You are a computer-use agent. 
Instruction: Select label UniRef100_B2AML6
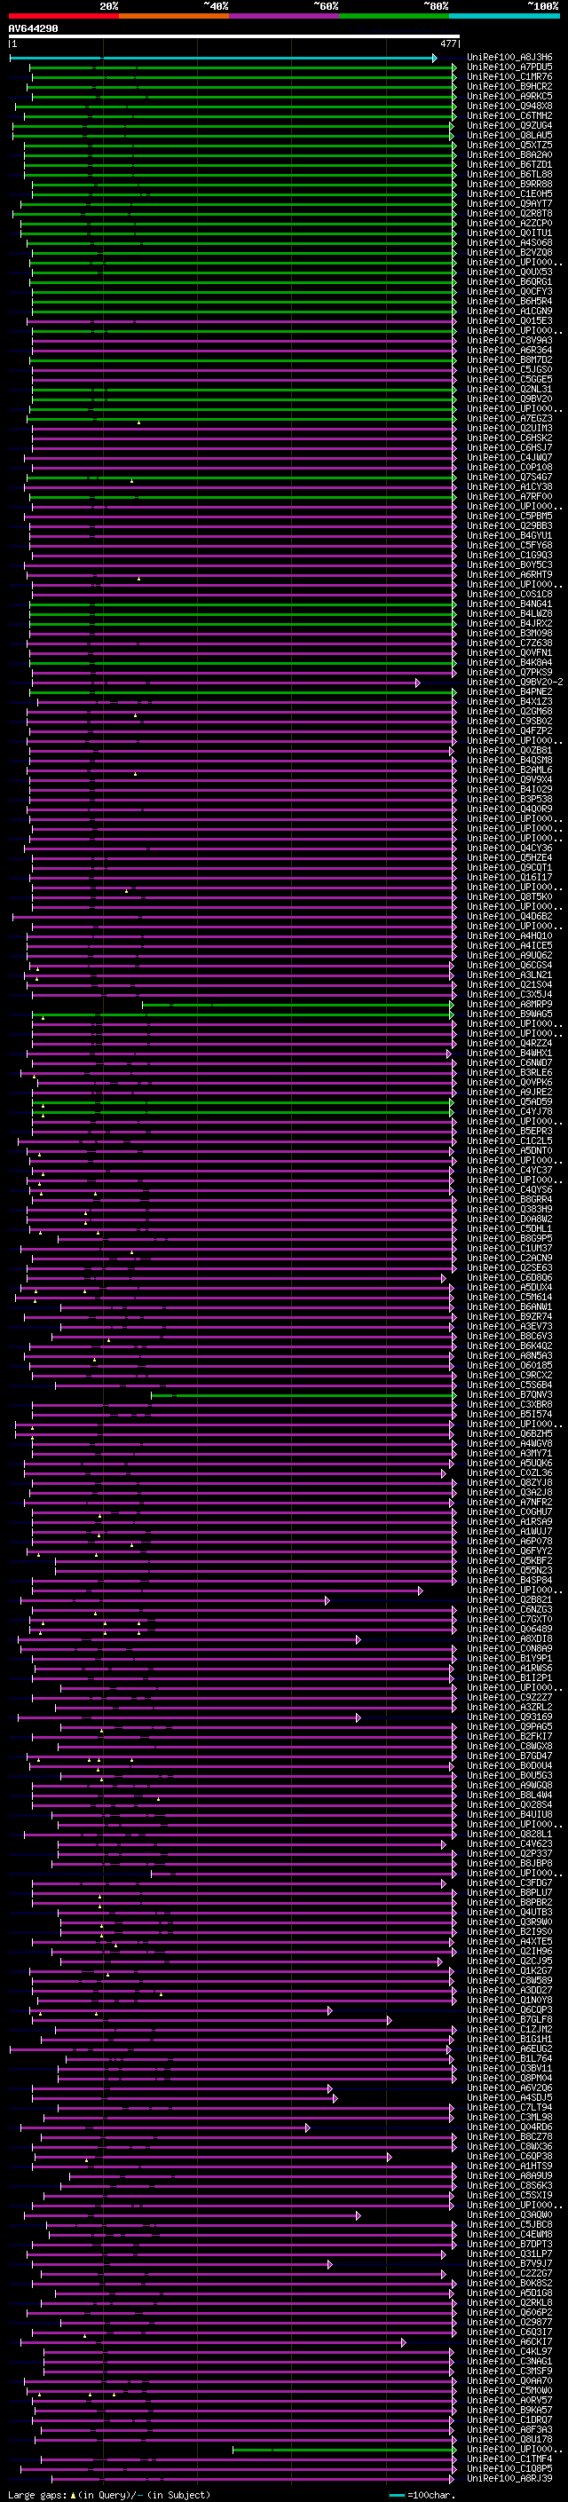coord(509,770)
